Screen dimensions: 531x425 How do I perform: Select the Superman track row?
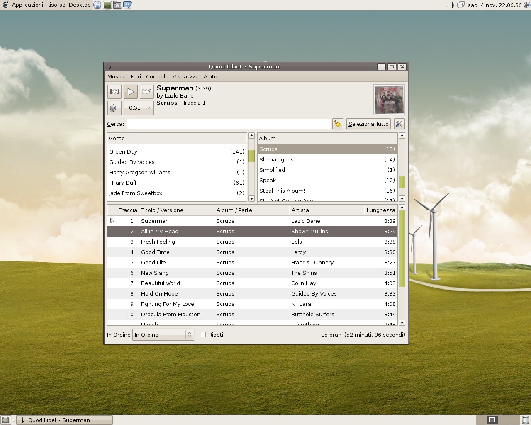(x=252, y=221)
